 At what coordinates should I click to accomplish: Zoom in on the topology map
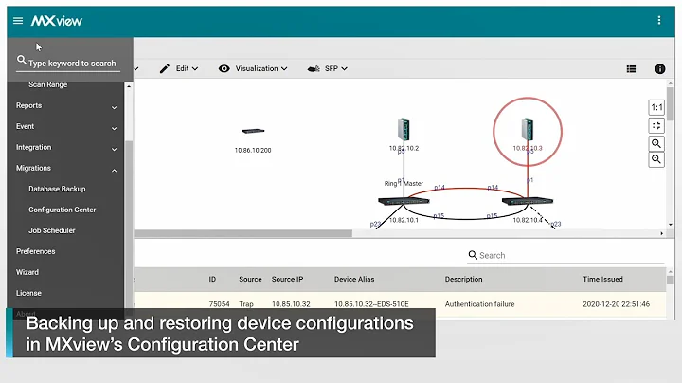click(x=656, y=143)
